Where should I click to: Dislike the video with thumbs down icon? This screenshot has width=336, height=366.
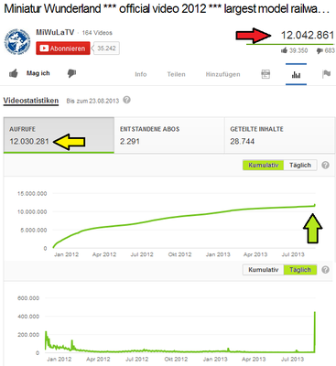(71, 73)
